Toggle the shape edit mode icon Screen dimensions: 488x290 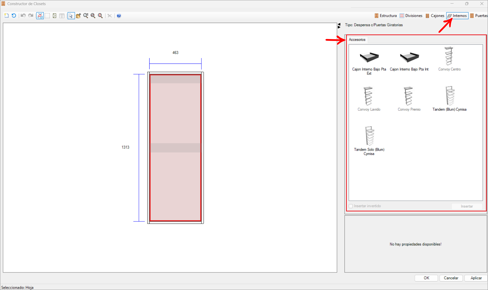click(x=40, y=16)
